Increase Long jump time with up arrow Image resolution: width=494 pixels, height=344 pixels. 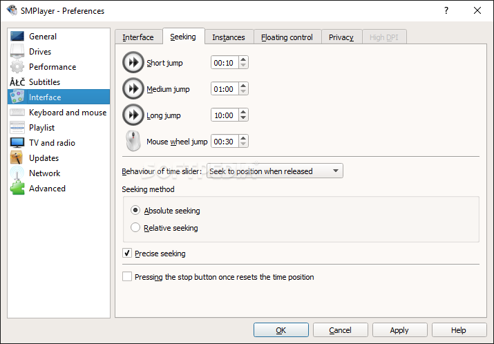pos(243,112)
